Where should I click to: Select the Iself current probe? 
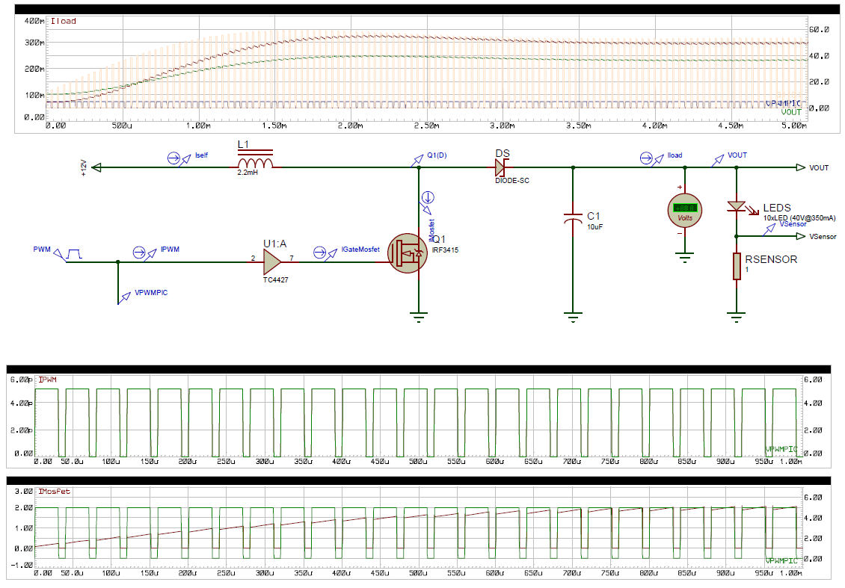pos(179,158)
